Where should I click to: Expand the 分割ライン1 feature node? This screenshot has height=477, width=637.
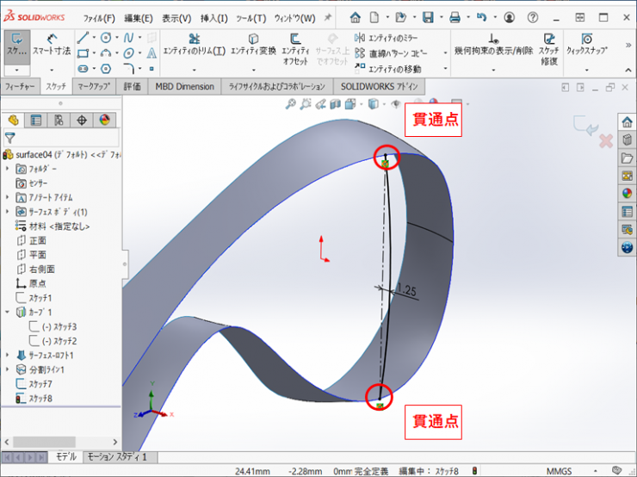(8, 369)
